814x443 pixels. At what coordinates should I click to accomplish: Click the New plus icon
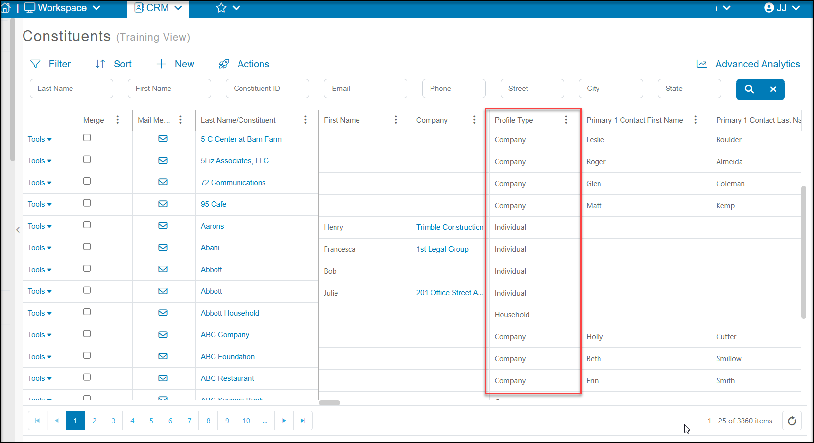[161, 64]
